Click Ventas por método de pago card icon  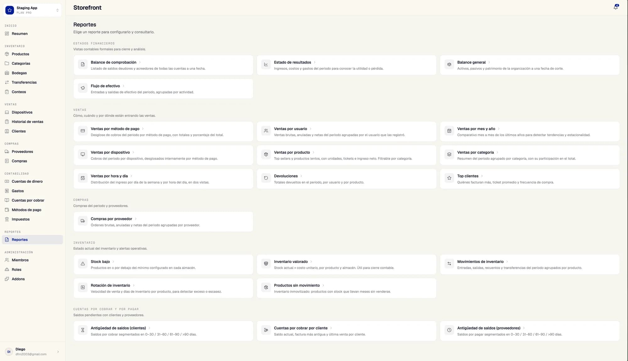click(x=83, y=131)
